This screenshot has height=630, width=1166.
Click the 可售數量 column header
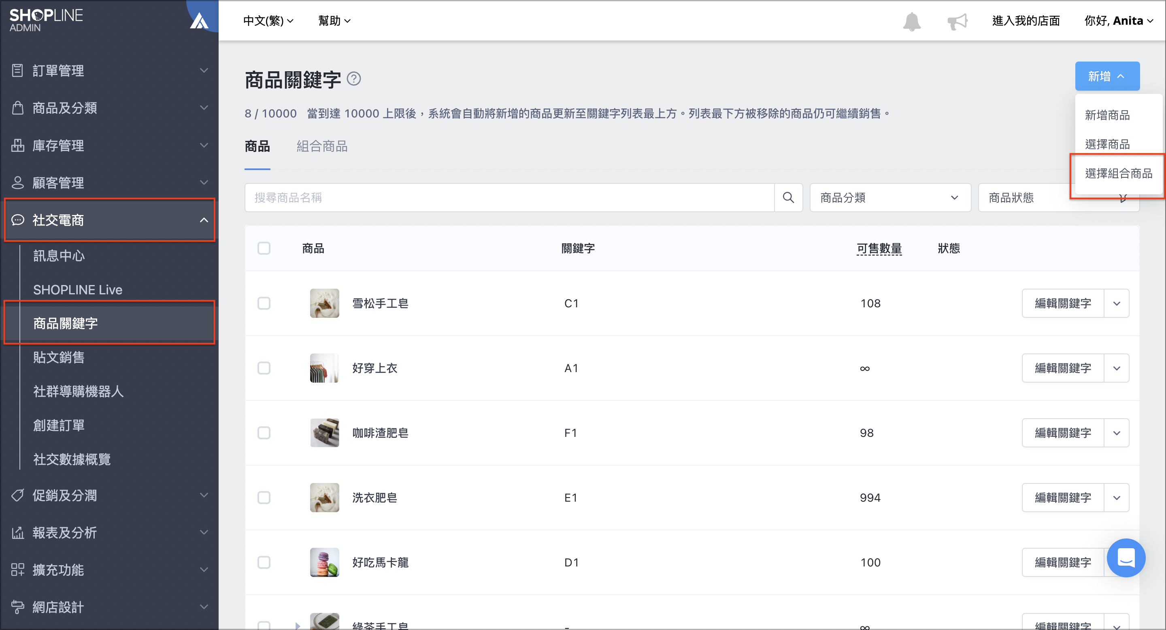pos(879,248)
